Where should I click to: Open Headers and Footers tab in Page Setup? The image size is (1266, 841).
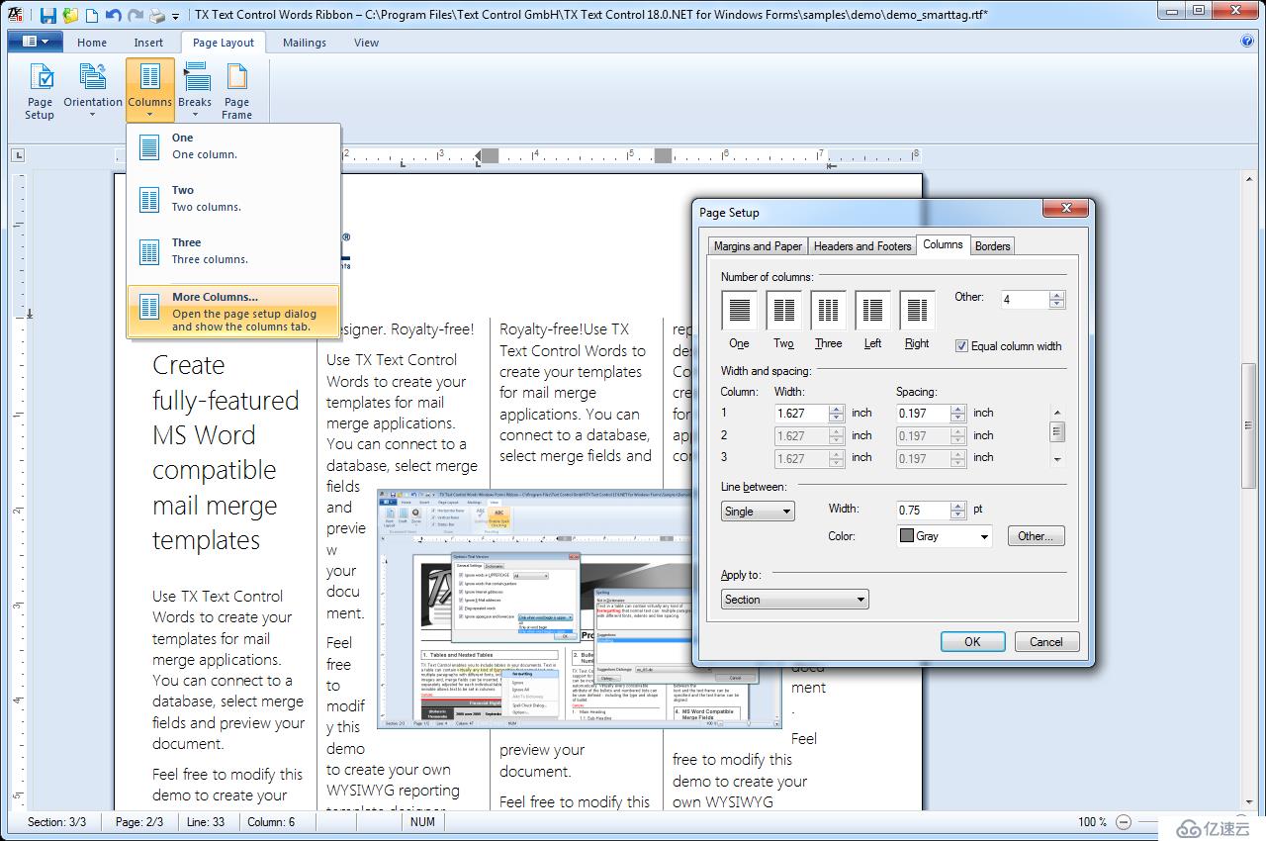[862, 246]
